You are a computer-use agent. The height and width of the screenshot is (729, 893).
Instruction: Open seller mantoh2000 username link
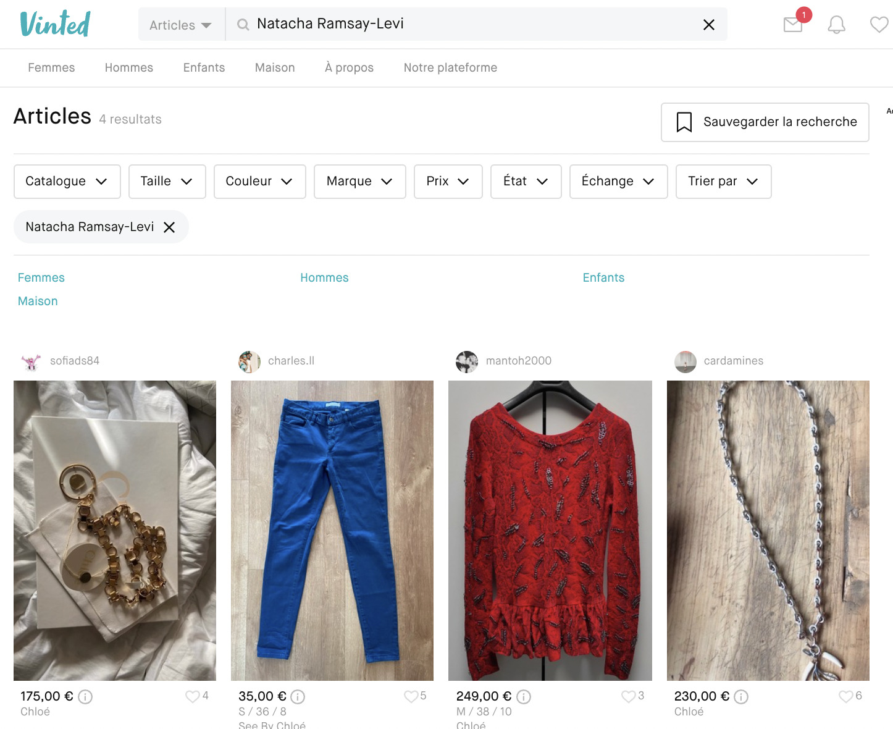519,361
